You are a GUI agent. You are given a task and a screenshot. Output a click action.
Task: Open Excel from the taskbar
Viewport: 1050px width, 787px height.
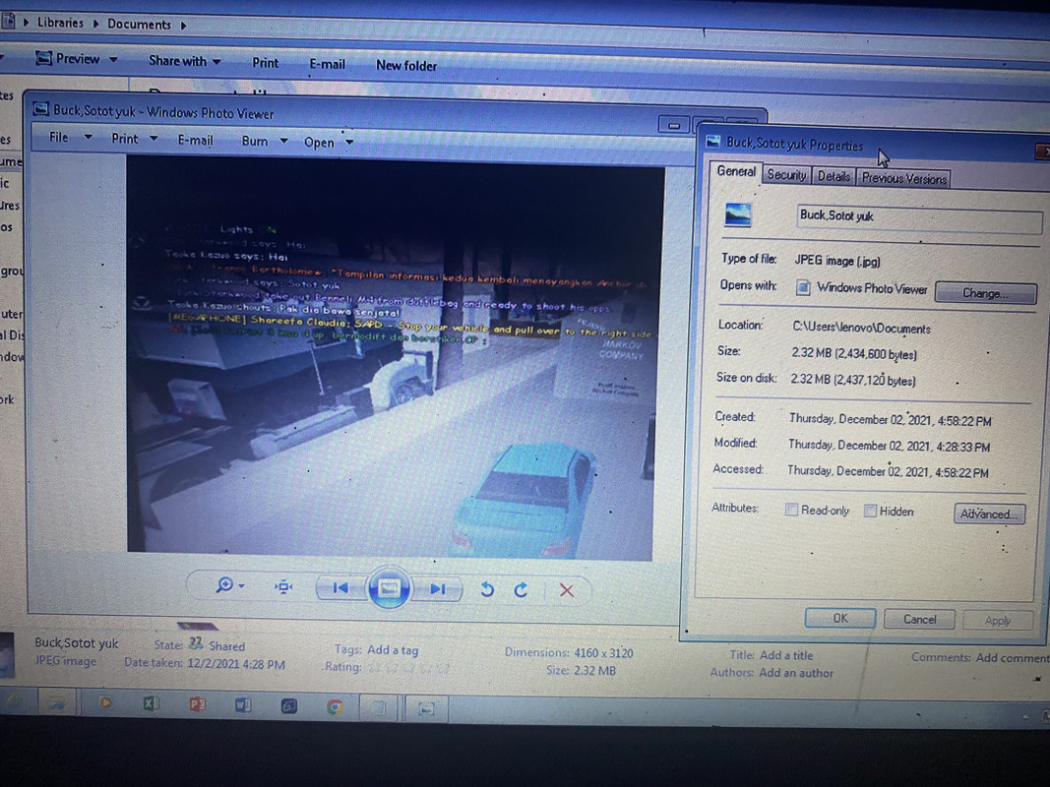152,702
